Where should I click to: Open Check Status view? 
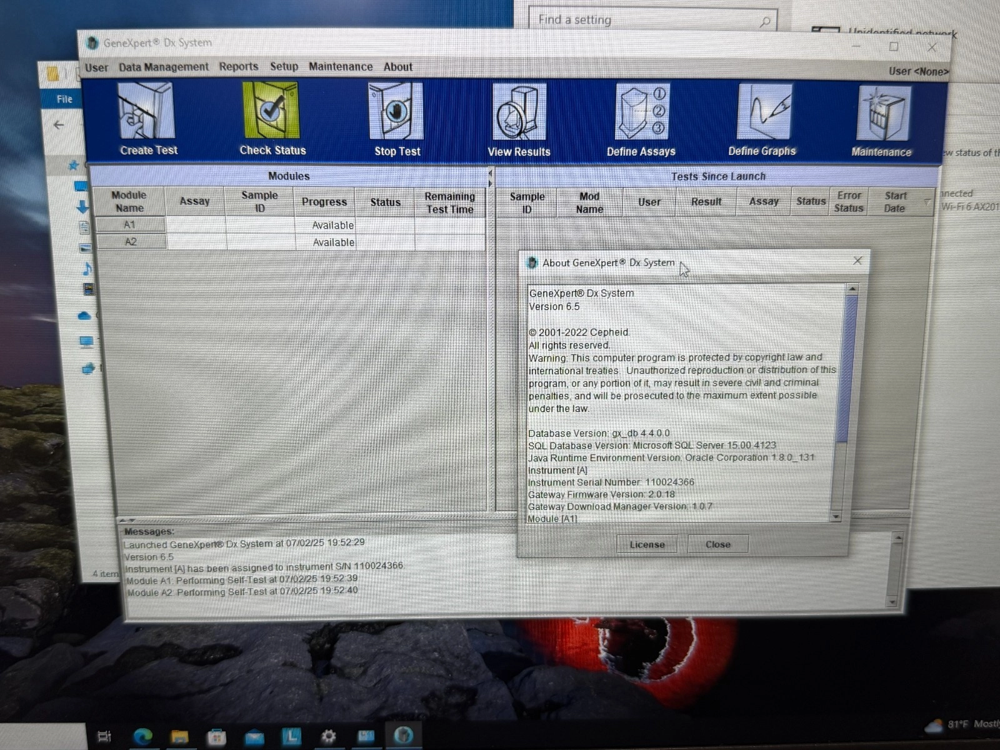click(x=272, y=119)
